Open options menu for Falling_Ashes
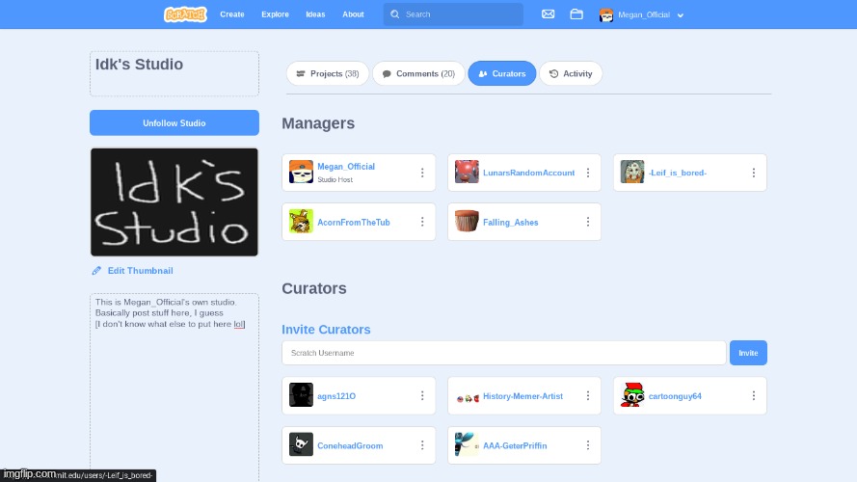The width and height of the screenshot is (857, 482). (588, 222)
